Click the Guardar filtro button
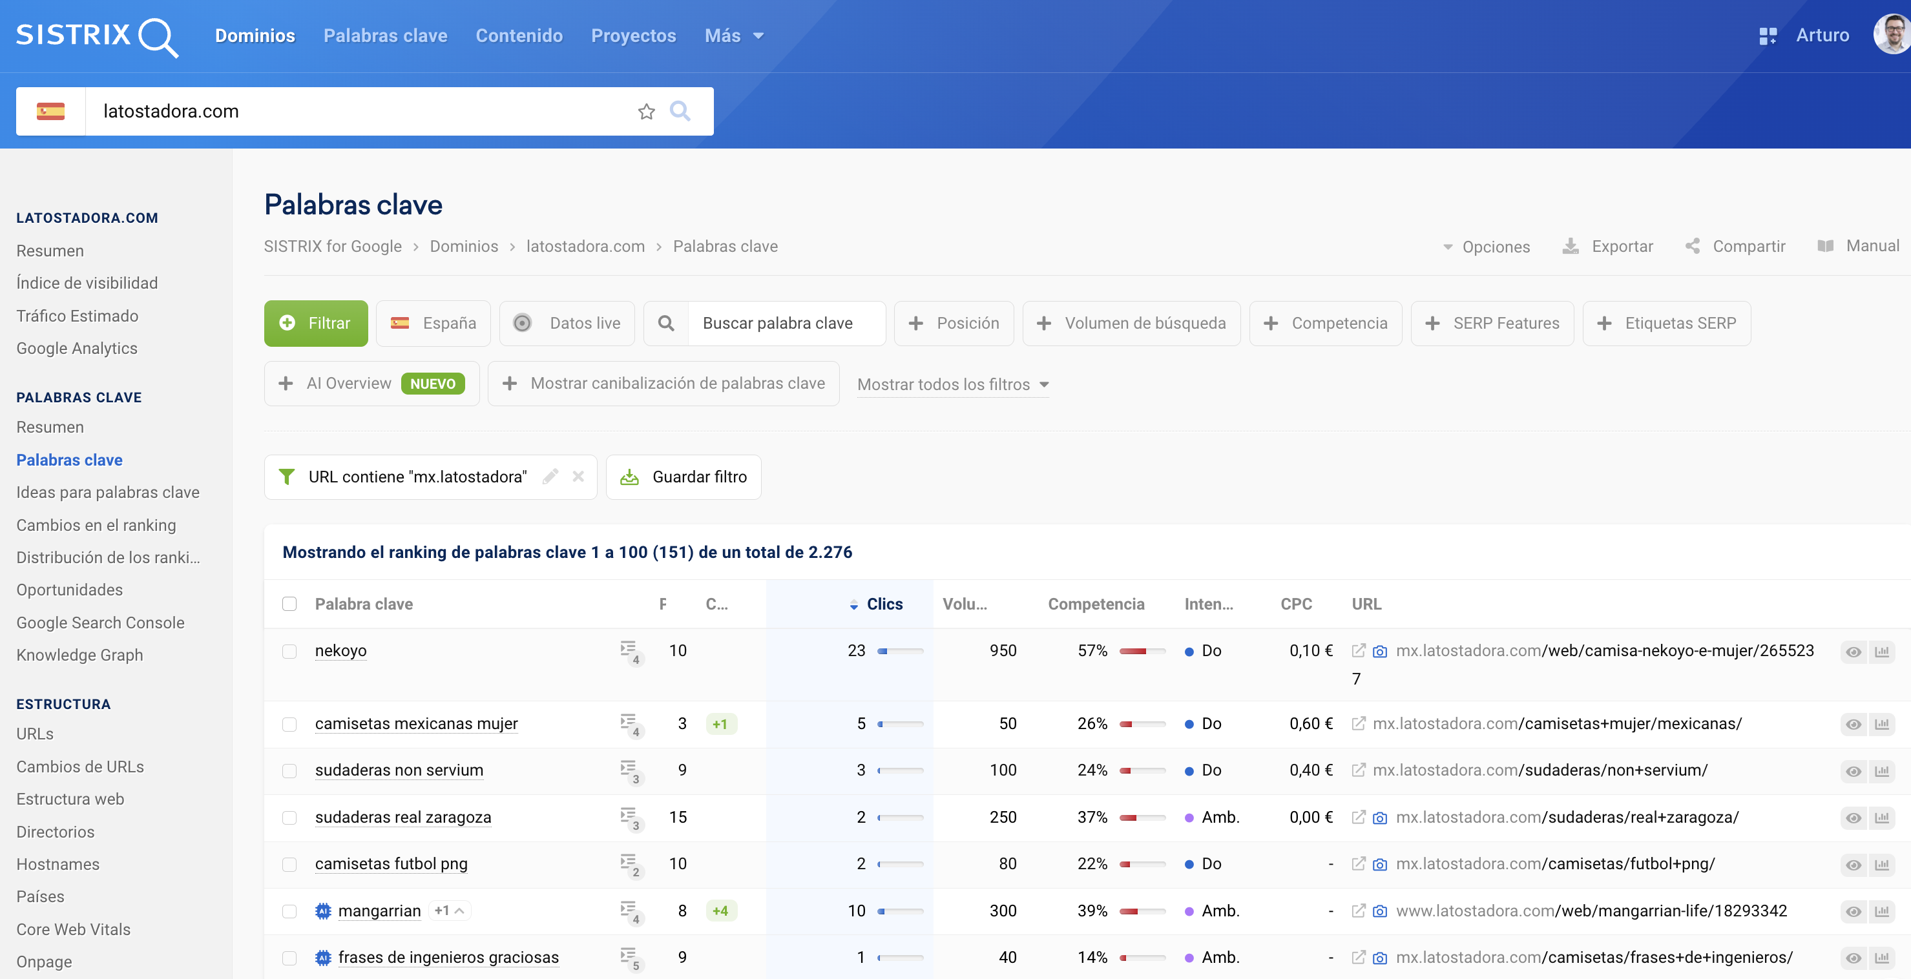1911x979 pixels. 684,477
